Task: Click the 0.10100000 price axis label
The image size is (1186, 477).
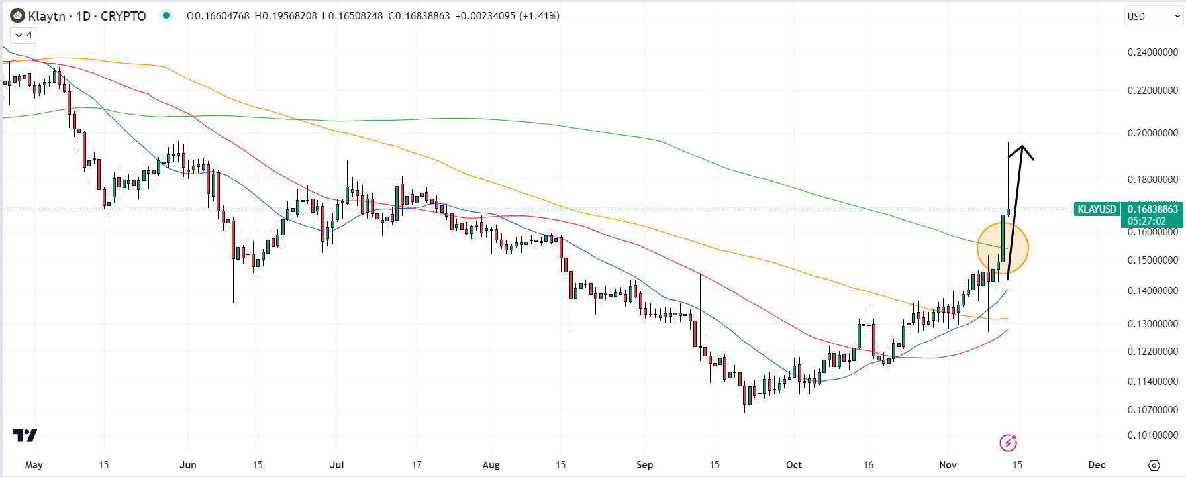Action: [x=1153, y=435]
